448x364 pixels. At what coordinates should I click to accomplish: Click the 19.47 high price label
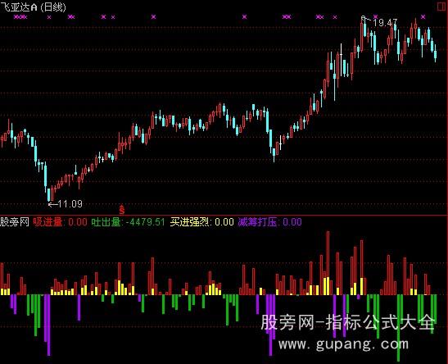(x=385, y=23)
